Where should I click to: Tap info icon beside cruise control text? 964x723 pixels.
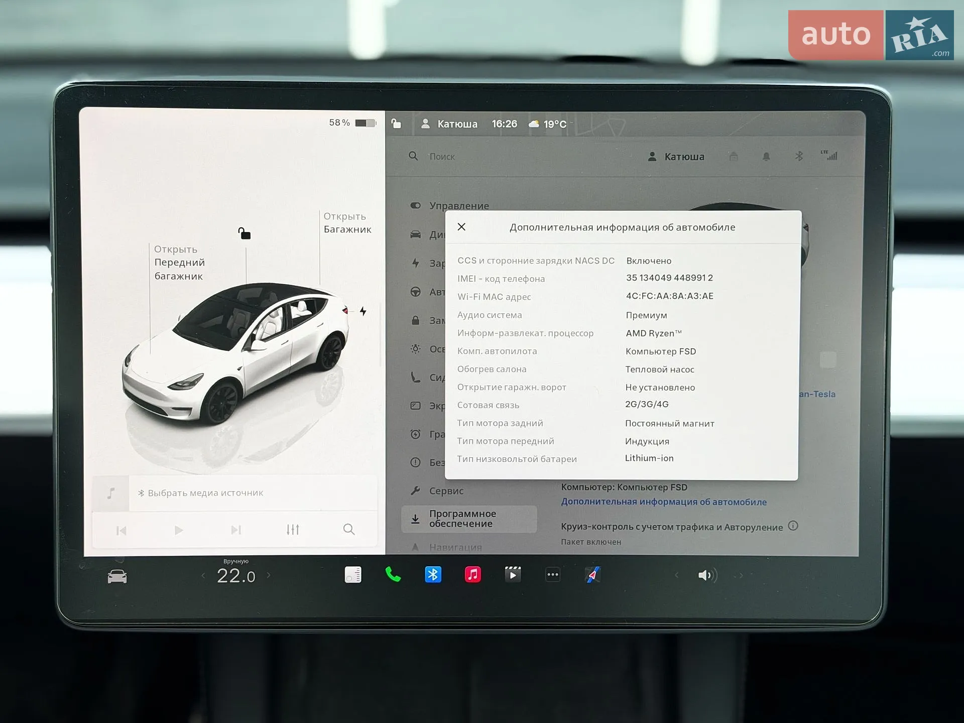click(793, 526)
